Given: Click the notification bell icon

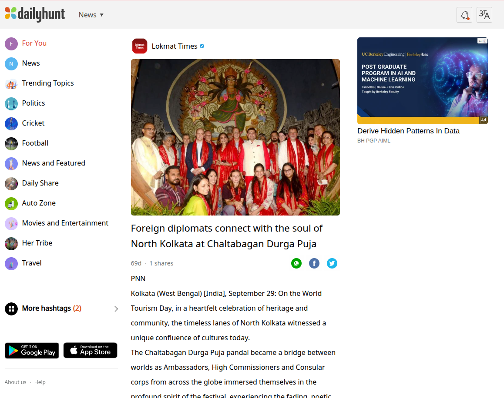Looking at the screenshot, I should [x=464, y=15].
